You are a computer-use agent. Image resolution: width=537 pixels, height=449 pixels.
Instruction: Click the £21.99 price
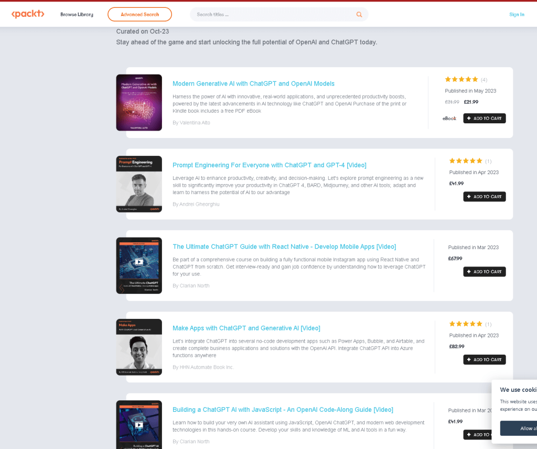471,102
